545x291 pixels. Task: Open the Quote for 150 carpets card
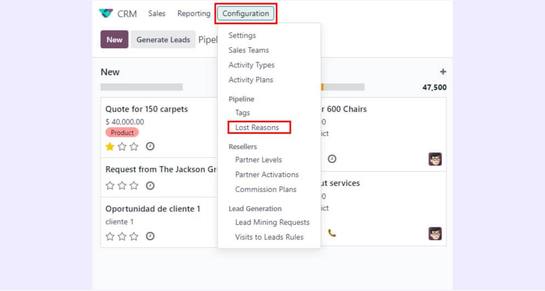click(146, 109)
